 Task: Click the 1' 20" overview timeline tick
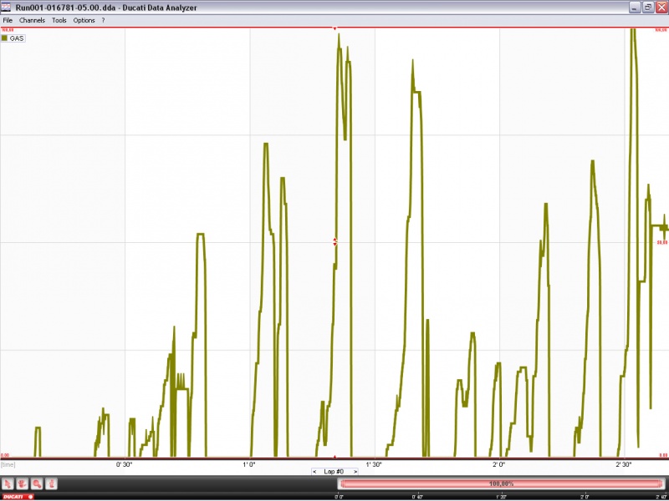[501, 497]
